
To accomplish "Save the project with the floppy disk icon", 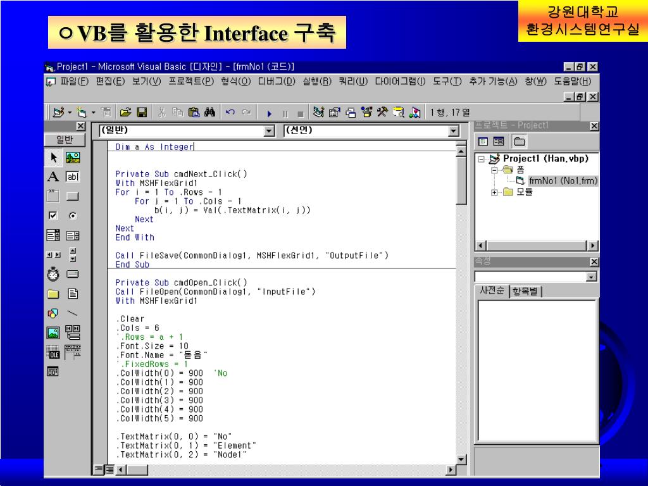I will pos(142,112).
